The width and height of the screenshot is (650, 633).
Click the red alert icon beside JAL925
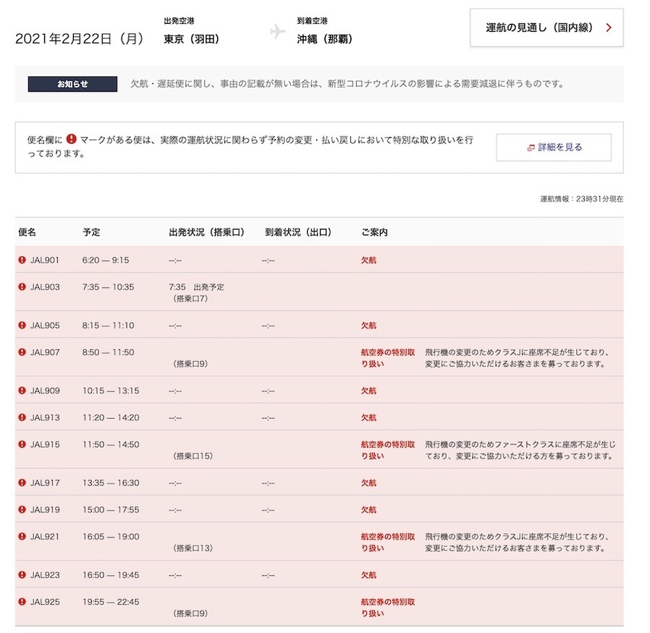tap(22, 601)
